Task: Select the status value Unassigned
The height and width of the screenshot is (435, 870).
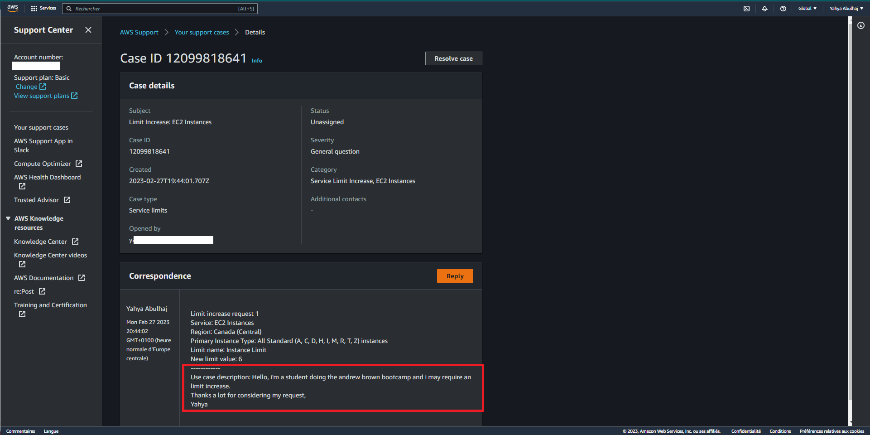Action: tap(327, 122)
